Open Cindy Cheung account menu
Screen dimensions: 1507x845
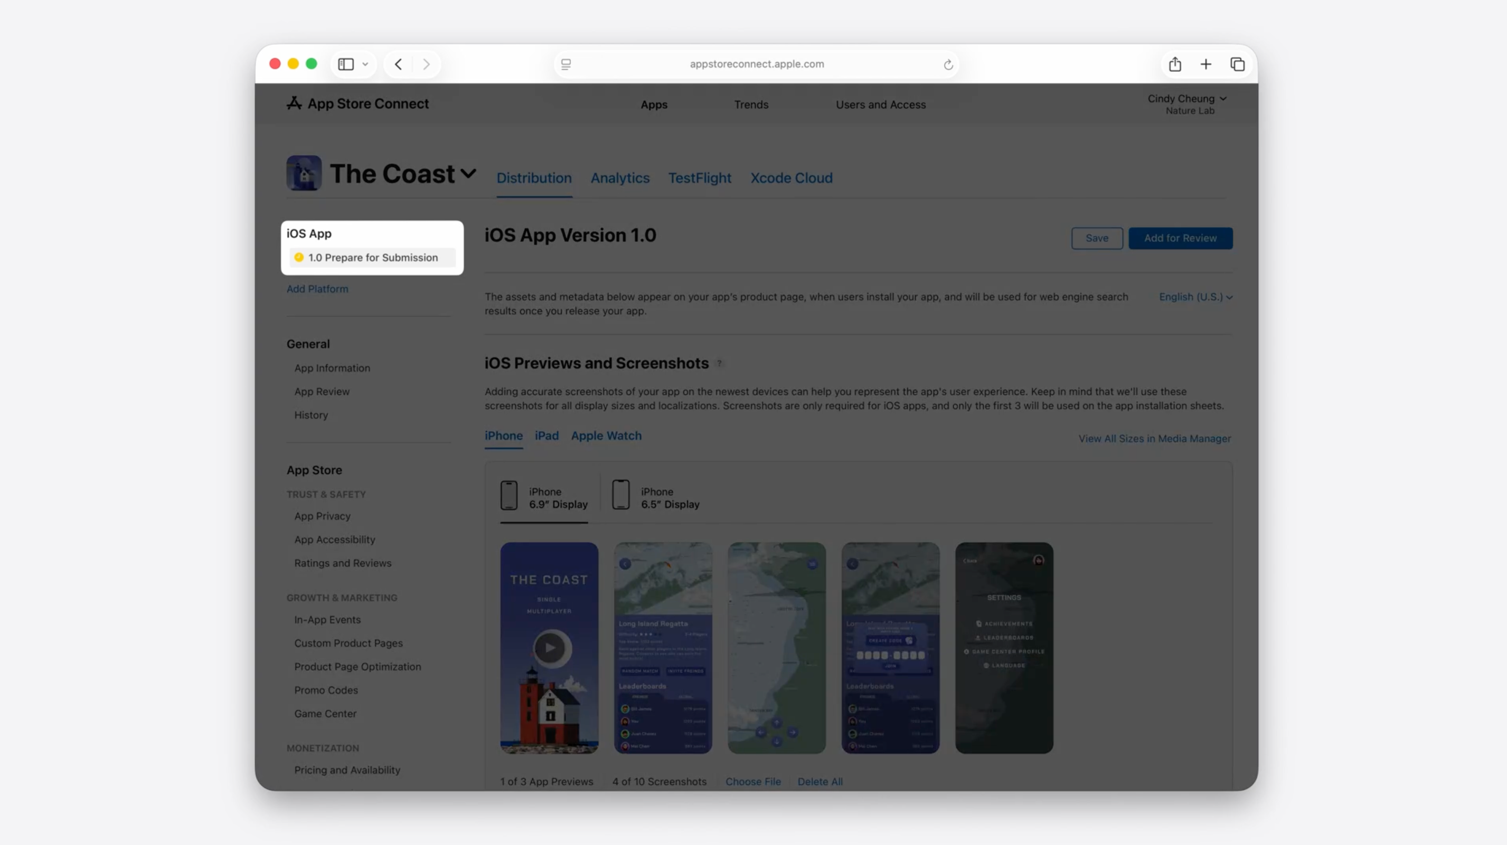tap(1186, 104)
